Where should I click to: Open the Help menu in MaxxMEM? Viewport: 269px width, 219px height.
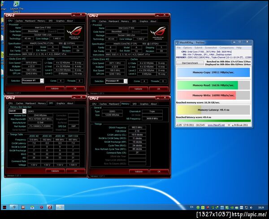(239, 48)
